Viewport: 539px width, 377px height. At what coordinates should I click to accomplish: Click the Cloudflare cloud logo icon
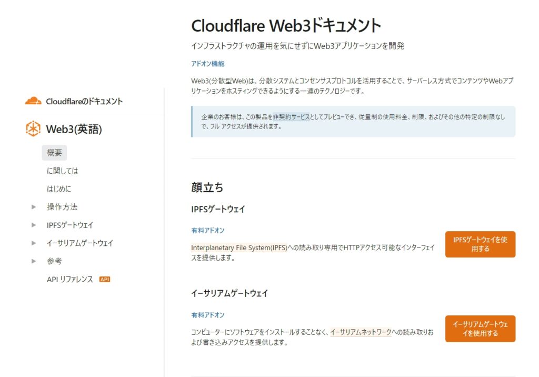pyautogui.click(x=33, y=101)
